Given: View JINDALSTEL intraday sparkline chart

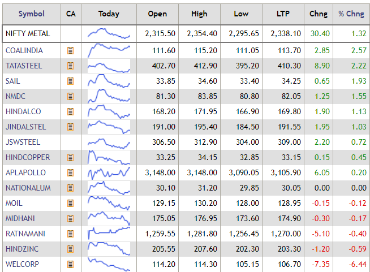Looking at the screenshot, I should 109,127.
